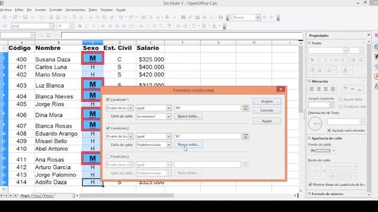Toggle the Combinar celdas checkbox
The width and height of the screenshot is (378, 212).
341,106
